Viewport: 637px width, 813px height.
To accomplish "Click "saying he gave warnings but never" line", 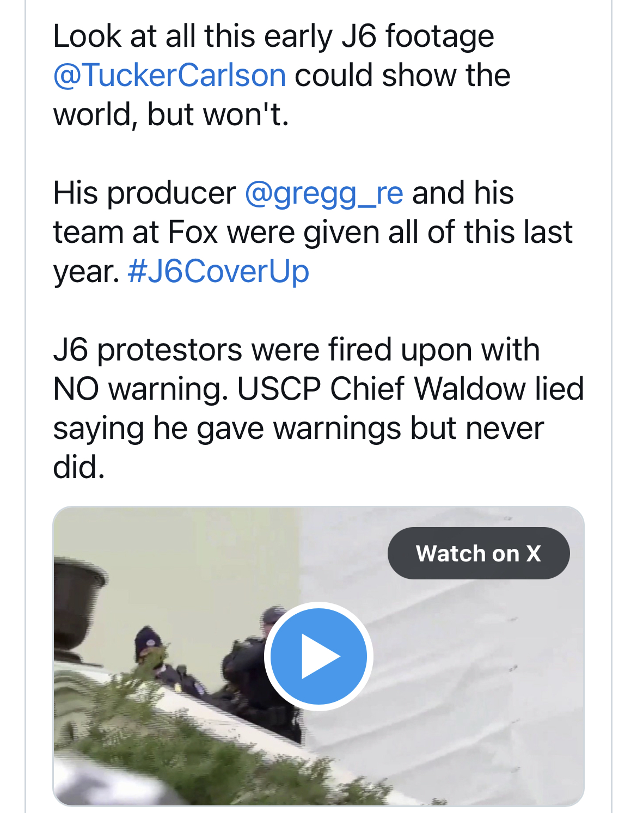I will [x=298, y=428].
